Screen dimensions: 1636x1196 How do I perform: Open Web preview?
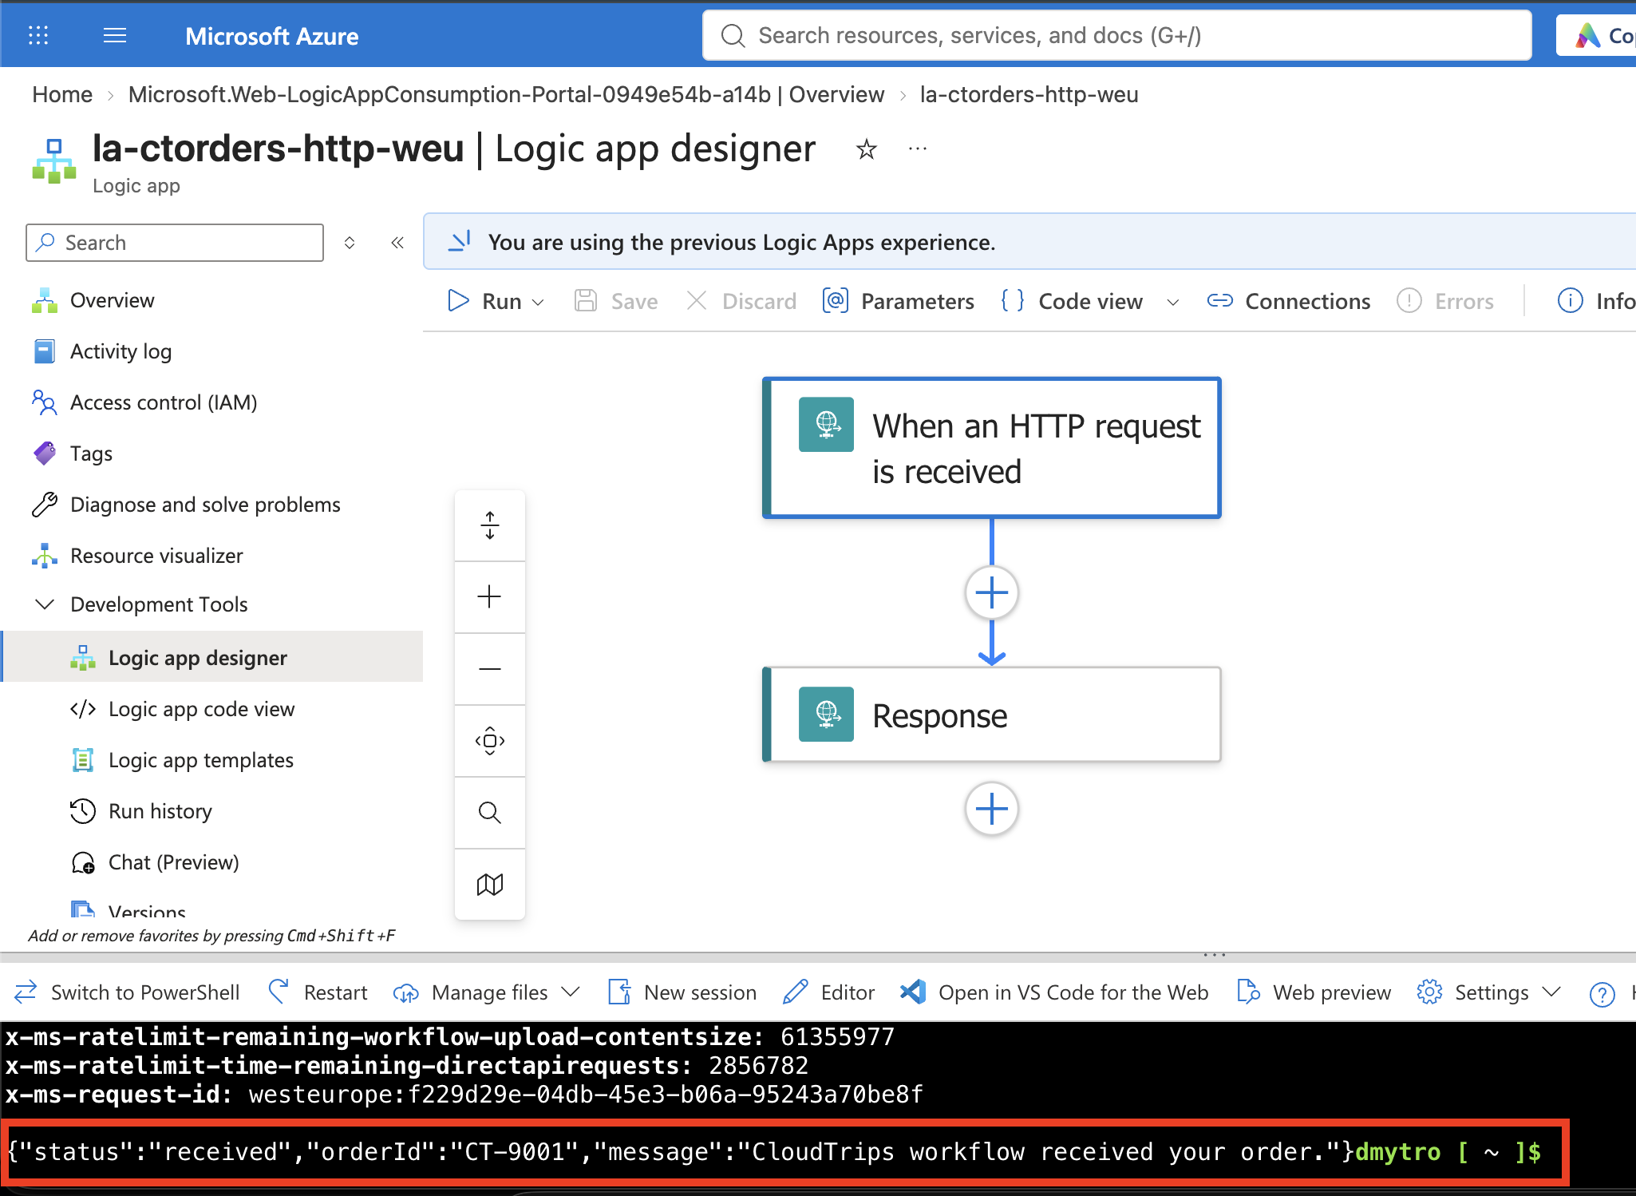click(1313, 992)
